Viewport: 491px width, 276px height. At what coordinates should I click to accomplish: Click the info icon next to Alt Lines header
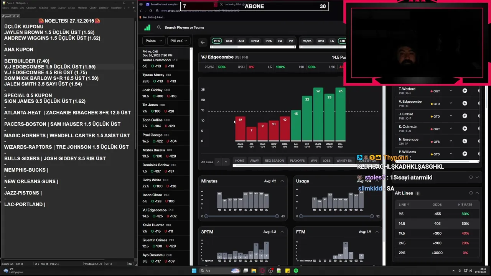point(471,193)
